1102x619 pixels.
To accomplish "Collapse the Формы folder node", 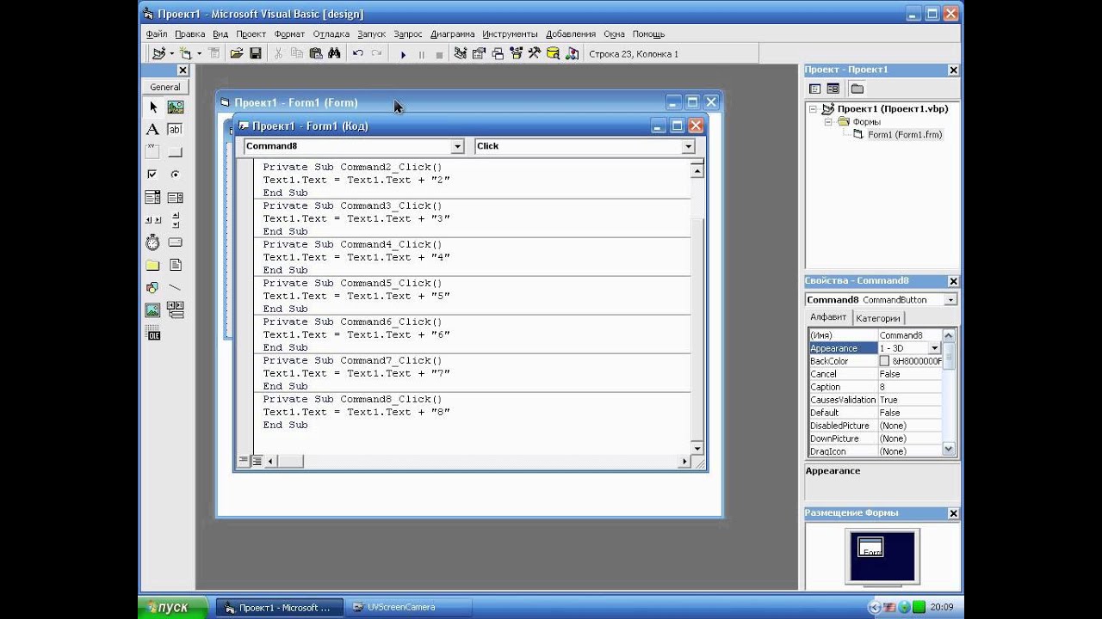I will coord(828,122).
